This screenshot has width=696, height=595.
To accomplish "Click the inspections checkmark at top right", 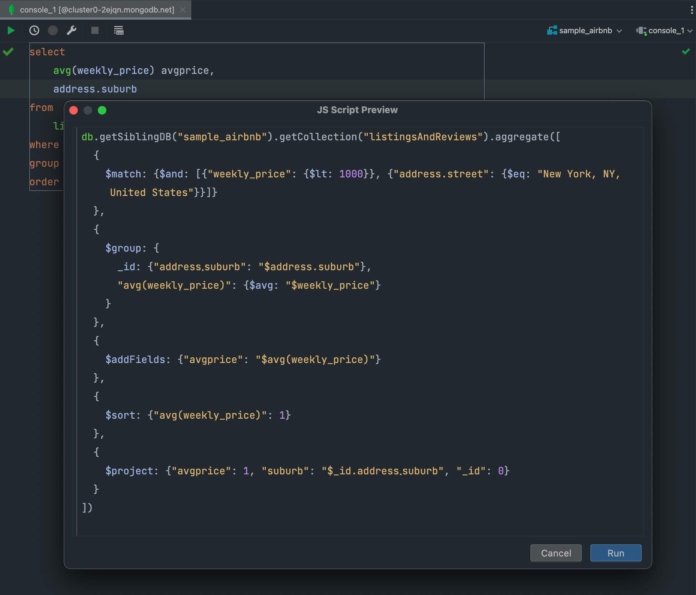I will click(x=686, y=52).
